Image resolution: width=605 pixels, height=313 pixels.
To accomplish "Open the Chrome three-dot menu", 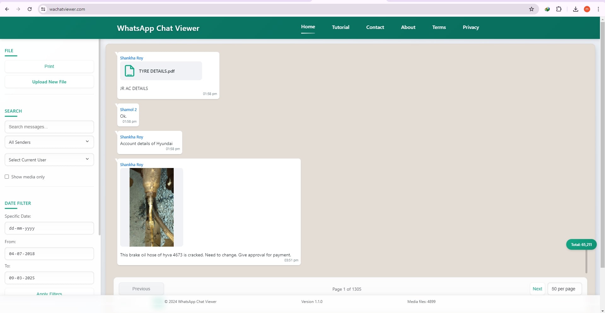I will pos(598,9).
